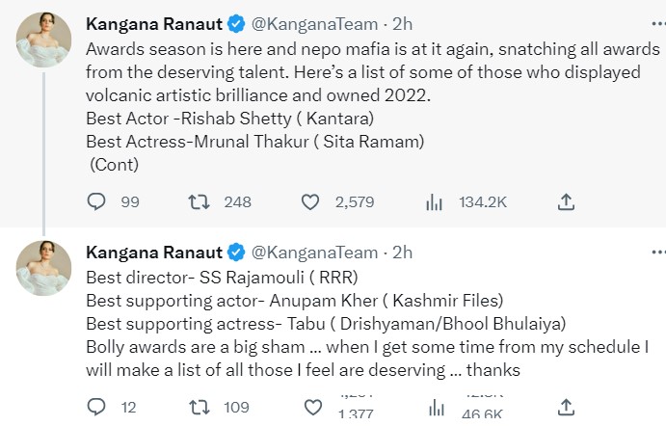The height and width of the screenshot is (426, 666).
Task: Open view stats on the second tweet
Action: coord(435,407)
